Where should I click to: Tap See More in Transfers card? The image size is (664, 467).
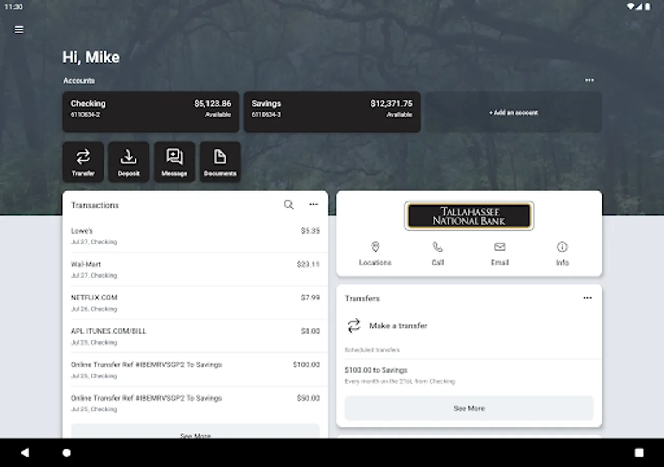point(469,408)
